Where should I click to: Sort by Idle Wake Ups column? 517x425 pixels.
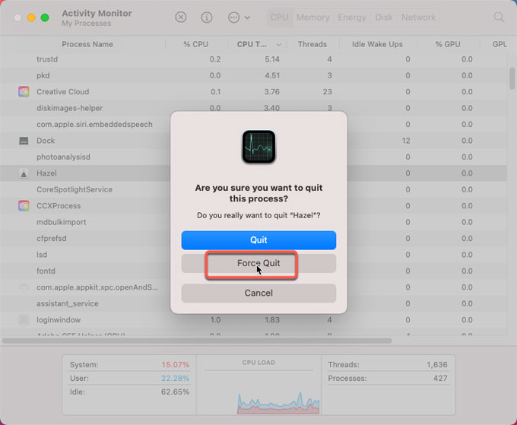tap(377, 44)
